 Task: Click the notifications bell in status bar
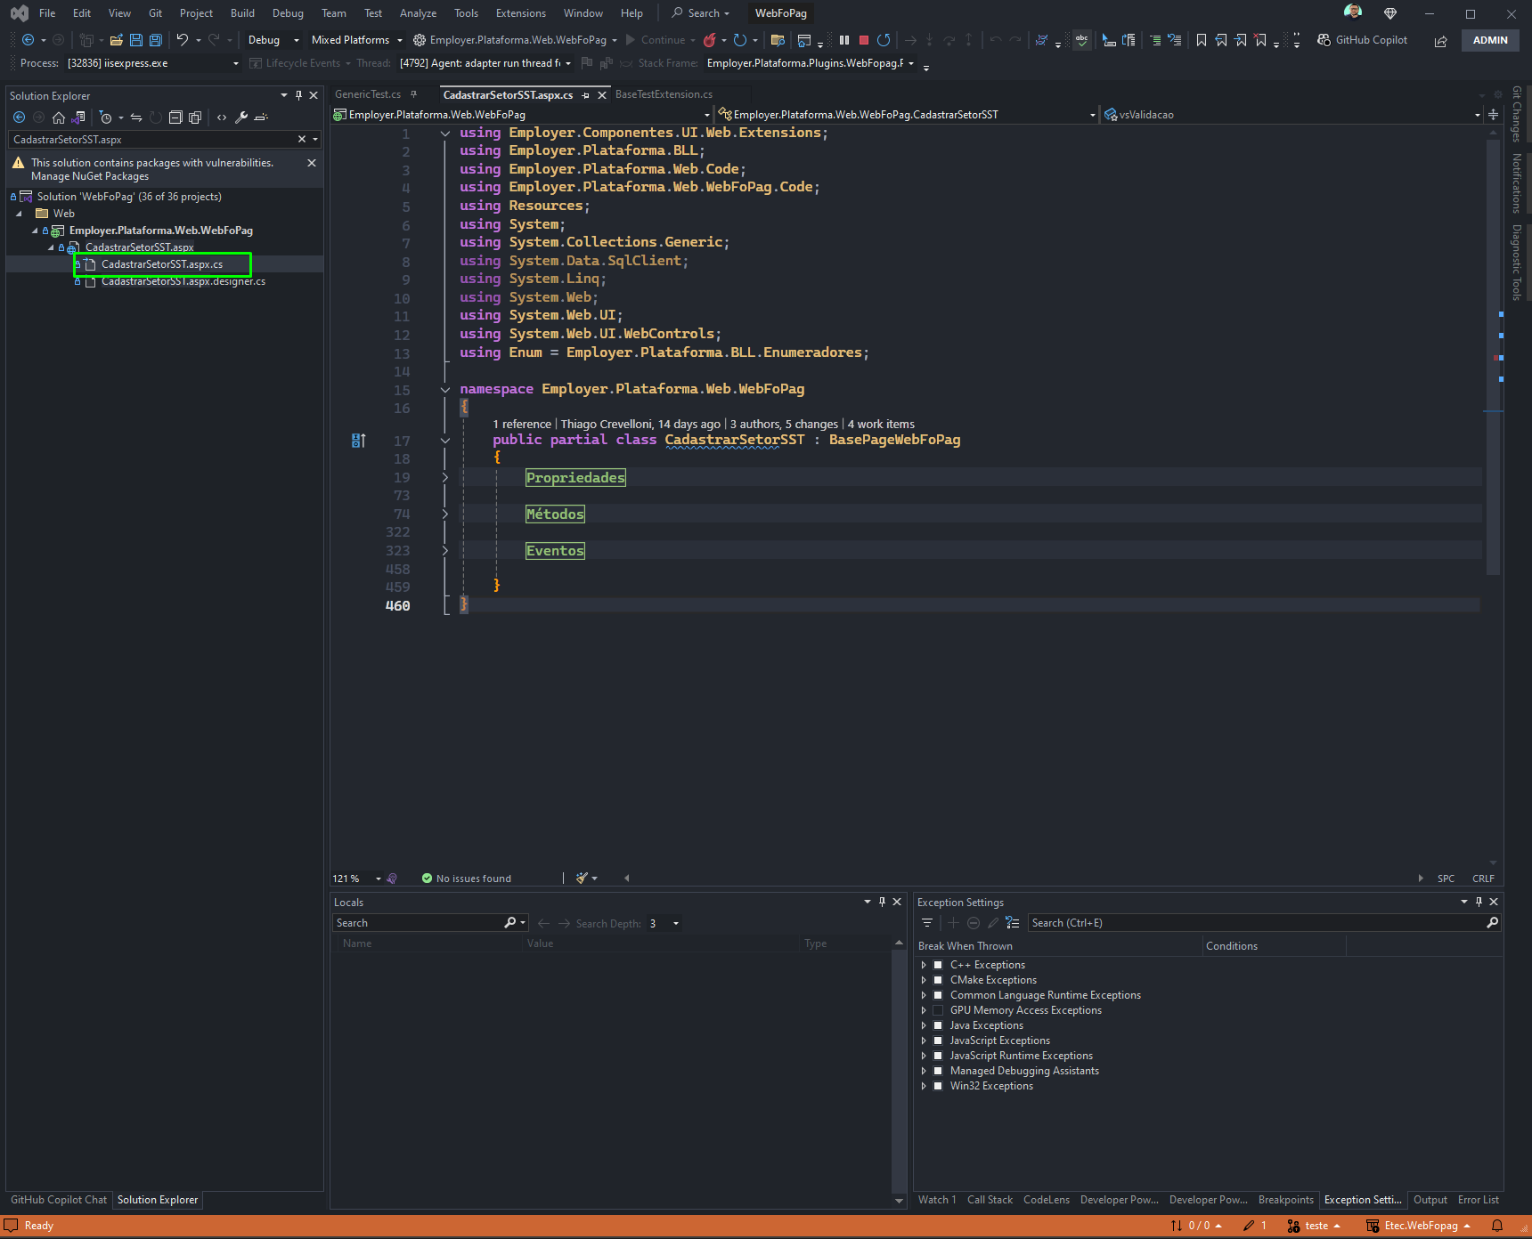click(1497, 1226)
